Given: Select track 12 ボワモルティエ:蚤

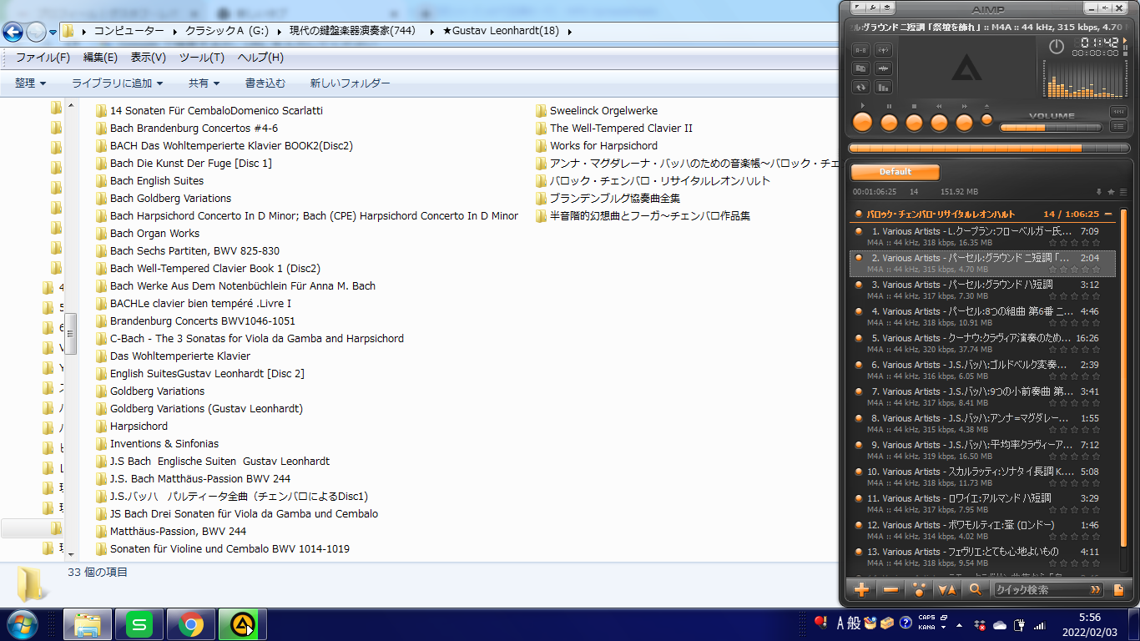Looking at the screenshot, I should pyautogui.click(x=982, y=530).
